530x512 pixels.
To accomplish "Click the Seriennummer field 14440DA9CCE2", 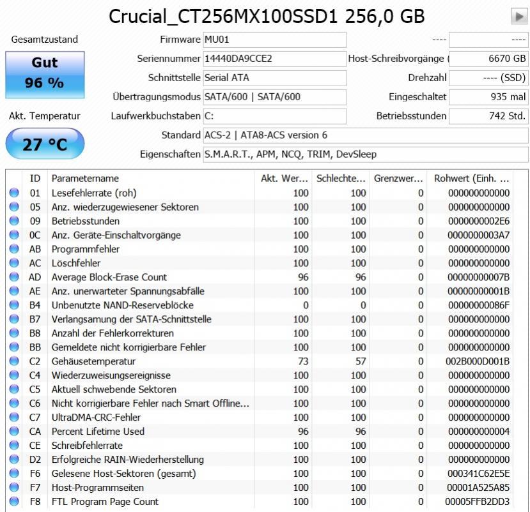I will [274, 59].
